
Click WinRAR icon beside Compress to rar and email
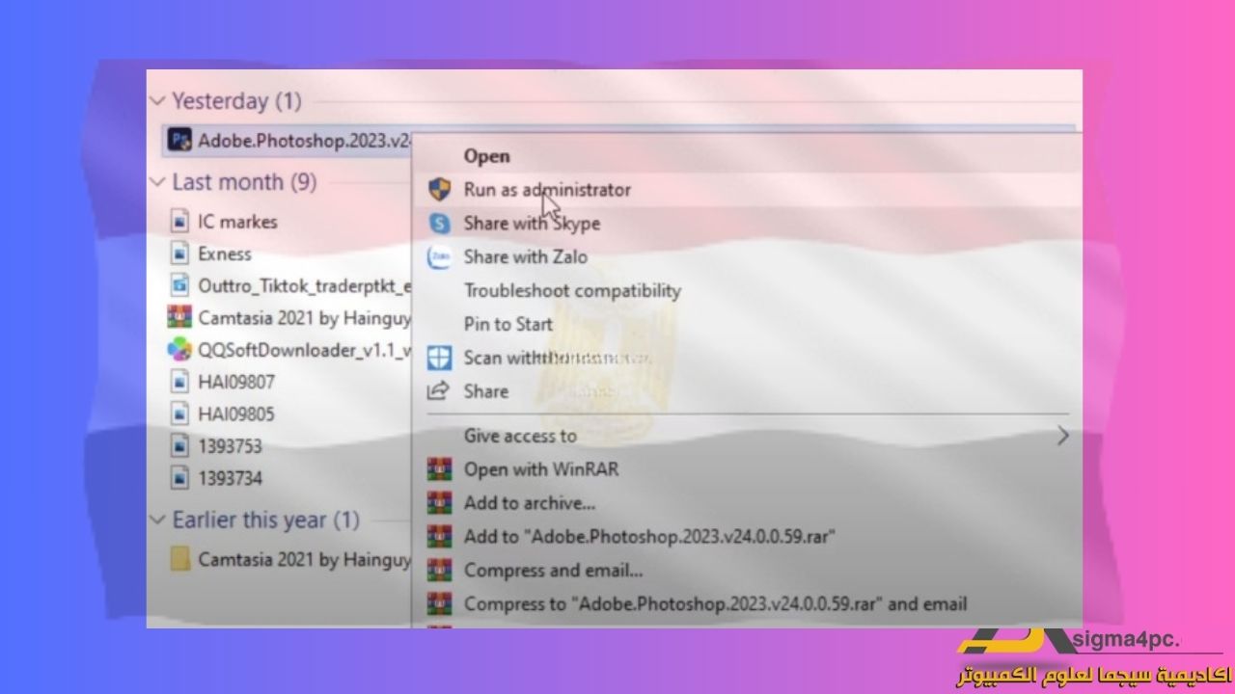tap(440, 603)
